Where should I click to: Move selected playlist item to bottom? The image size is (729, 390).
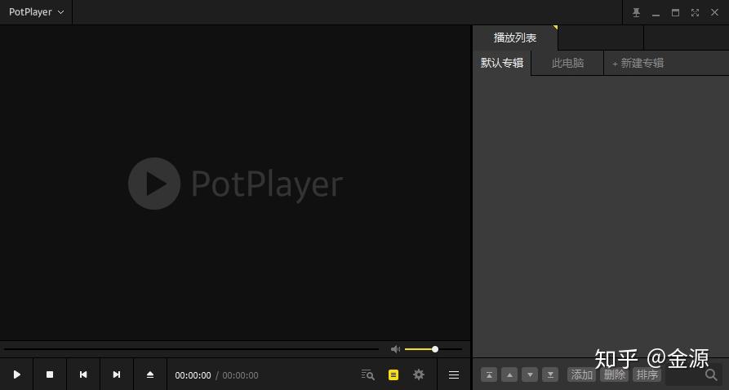click(550, 374)
